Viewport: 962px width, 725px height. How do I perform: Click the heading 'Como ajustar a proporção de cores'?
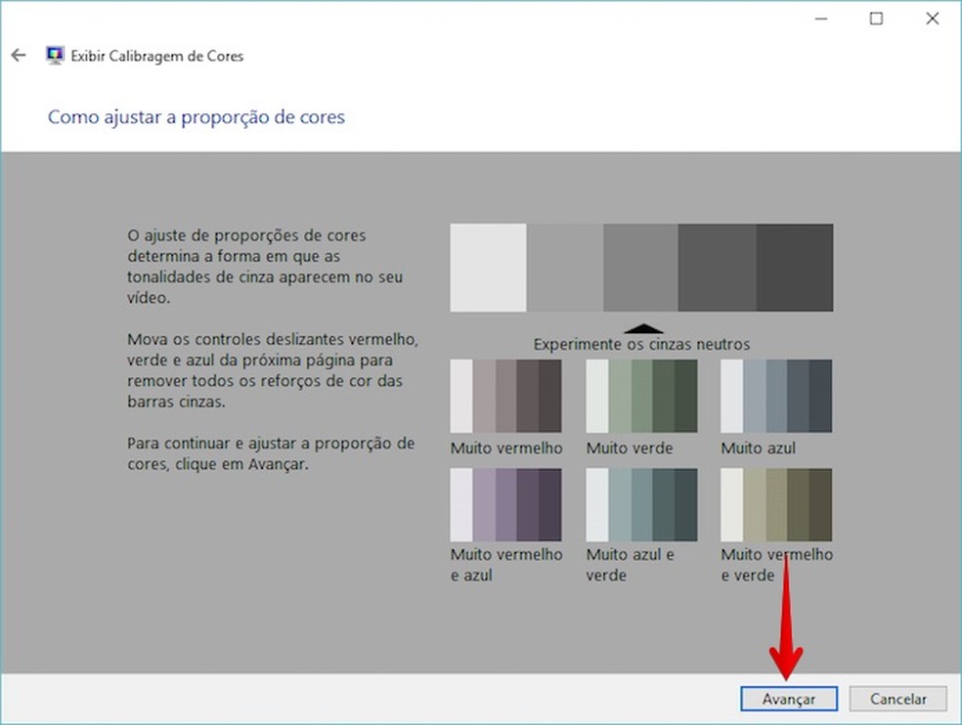tap(196, 116)
